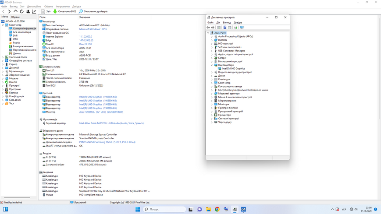Show hidden tray icons chevron
The image size is (381, 214).
pyautogui.click(x=332, y=209)
